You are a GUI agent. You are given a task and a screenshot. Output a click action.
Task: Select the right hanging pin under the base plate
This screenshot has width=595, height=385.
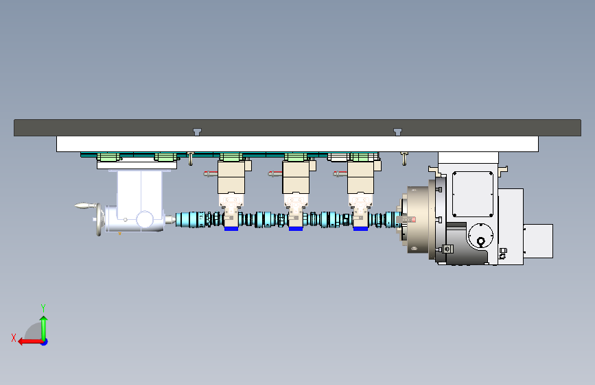point(404,159)
